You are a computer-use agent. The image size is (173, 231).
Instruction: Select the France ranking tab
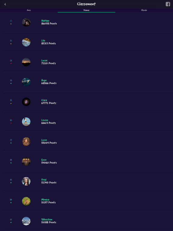86,10
